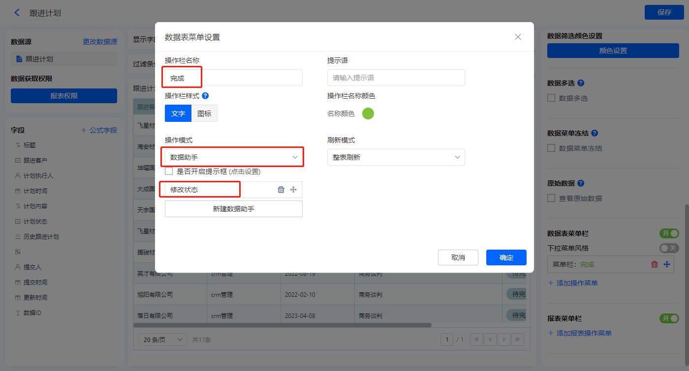Select the 文字 style tab

click(178, 114)
